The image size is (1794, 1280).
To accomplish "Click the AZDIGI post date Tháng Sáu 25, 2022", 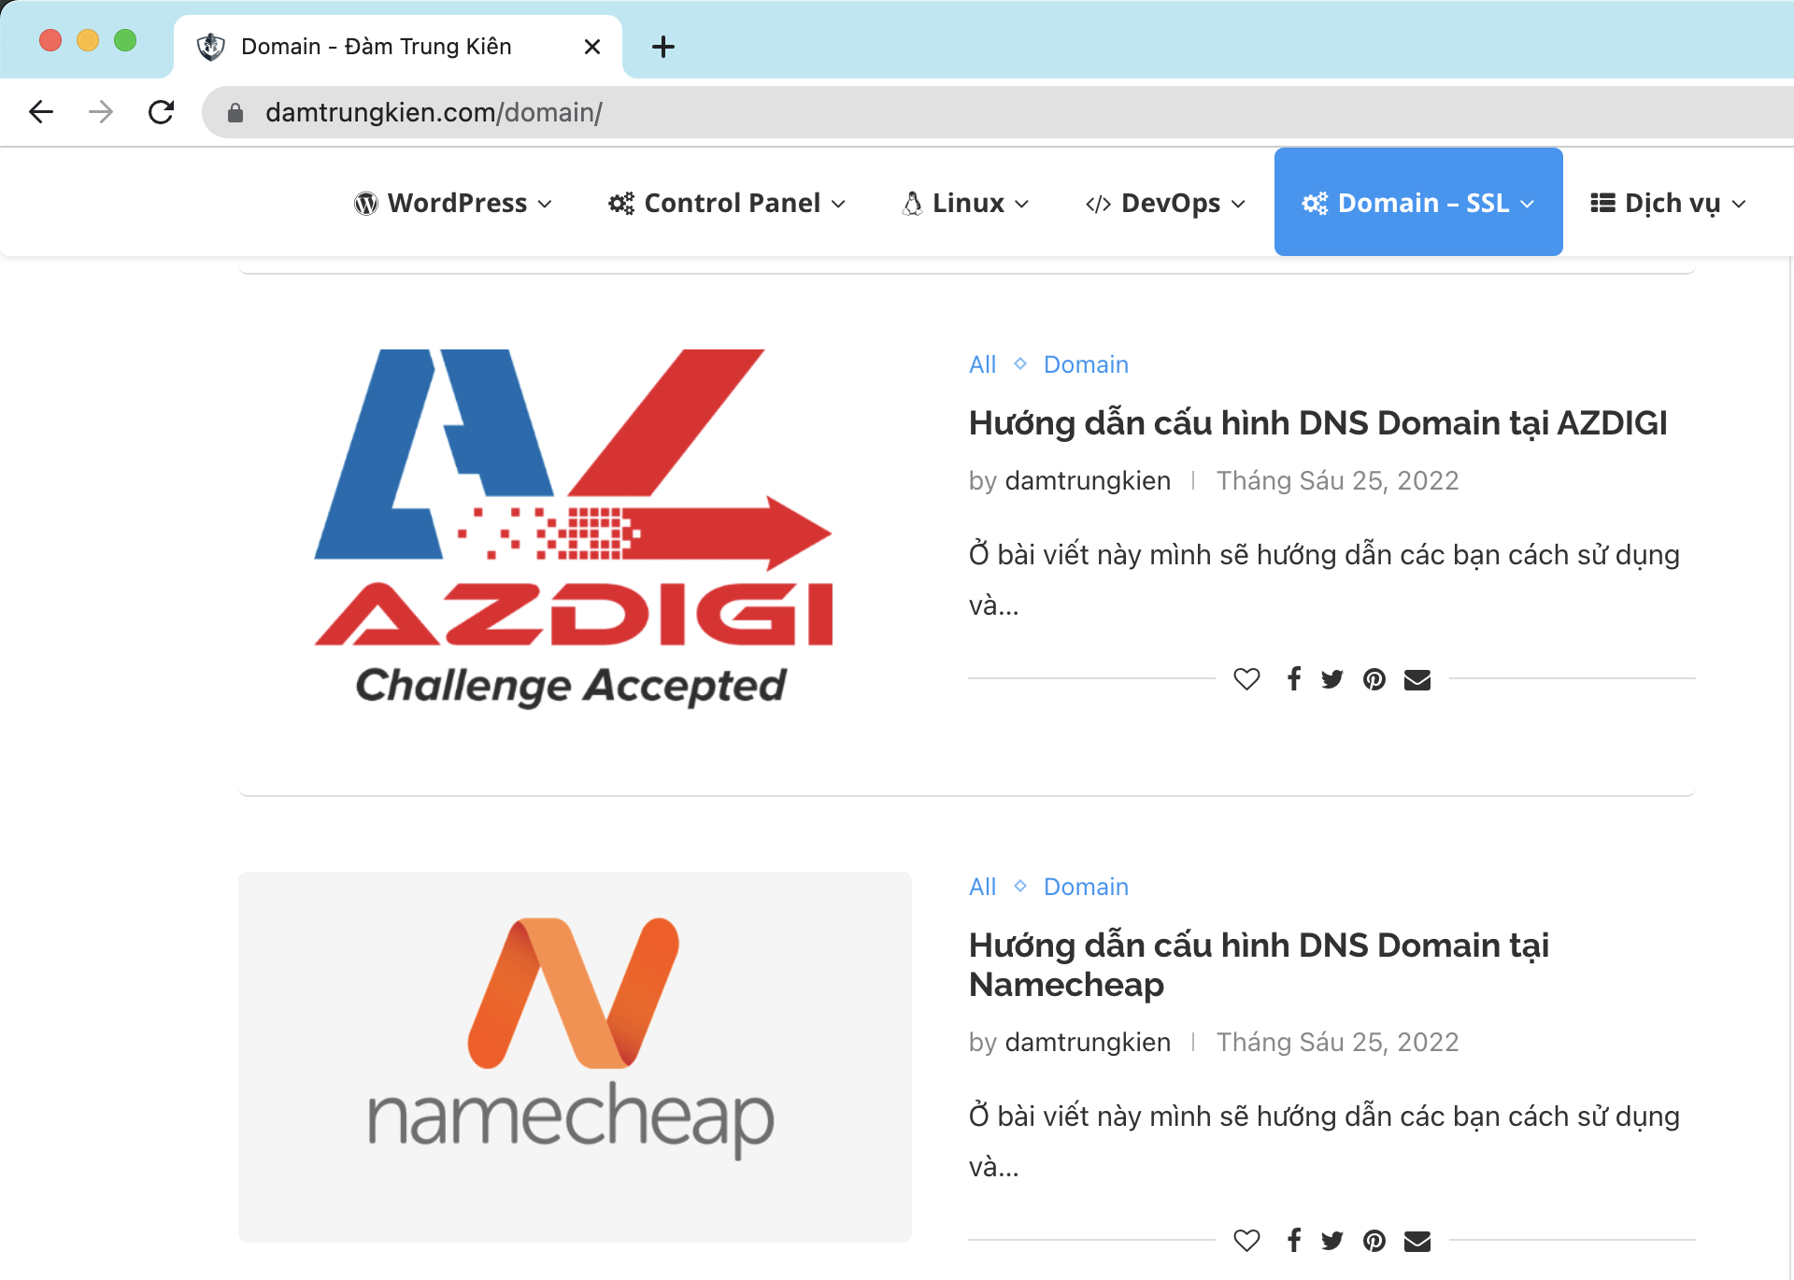I will coord(1337,480).
